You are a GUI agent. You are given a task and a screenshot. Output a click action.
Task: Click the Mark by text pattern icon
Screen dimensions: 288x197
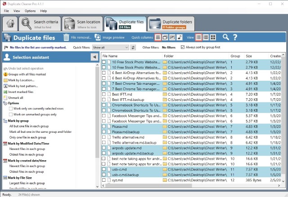pyautogui.click(x=5, y=86)
